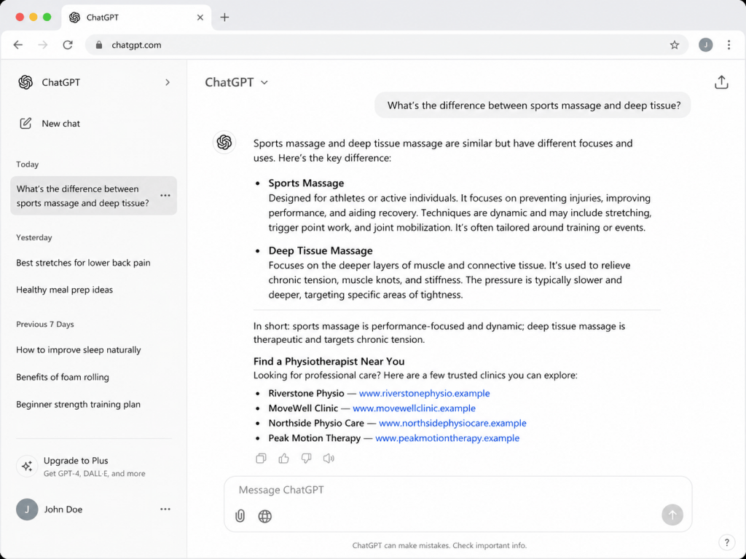746x559 pixels.
Task: Expand the ChatGPT sidebar chevron
Action: (168, 82)
